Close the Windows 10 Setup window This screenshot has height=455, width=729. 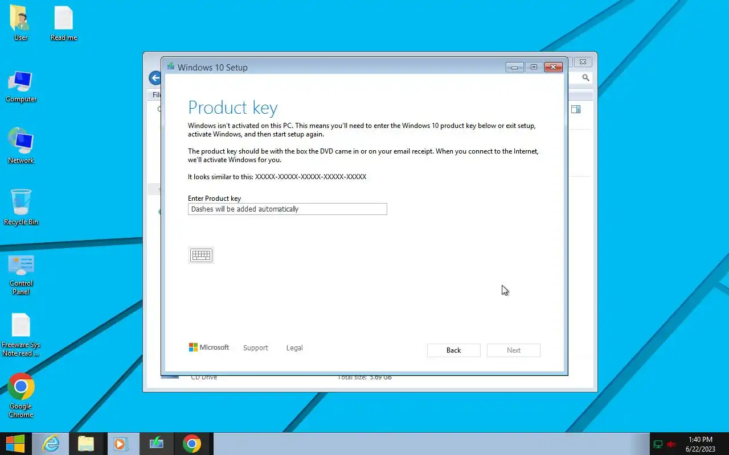(x=554, y=67)
